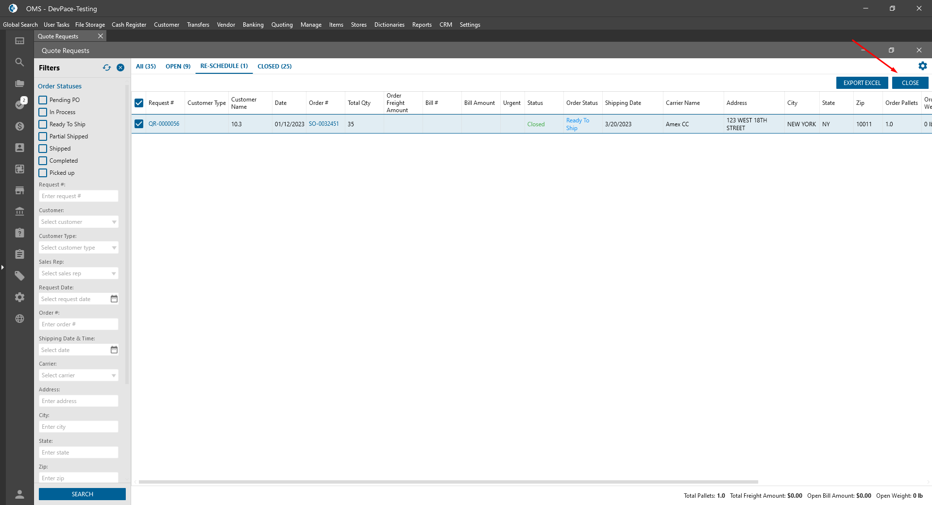The width and height of the screenshot is (932, 505).
Task: Open the user profile icon at sidebar bottom
Action: (19, 494)
